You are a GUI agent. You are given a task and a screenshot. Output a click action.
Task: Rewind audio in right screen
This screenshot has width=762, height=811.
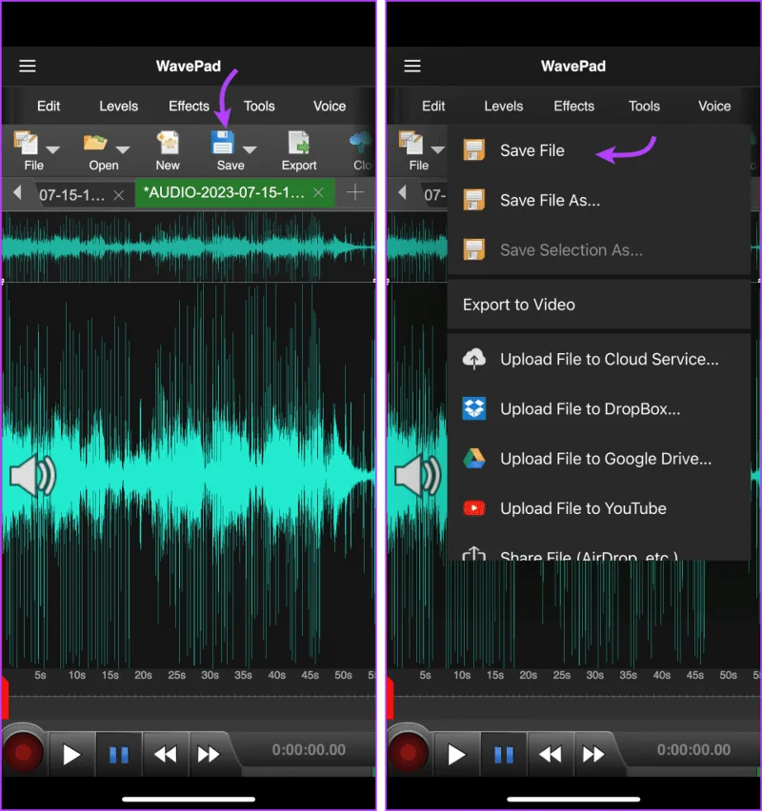(551, 754)
